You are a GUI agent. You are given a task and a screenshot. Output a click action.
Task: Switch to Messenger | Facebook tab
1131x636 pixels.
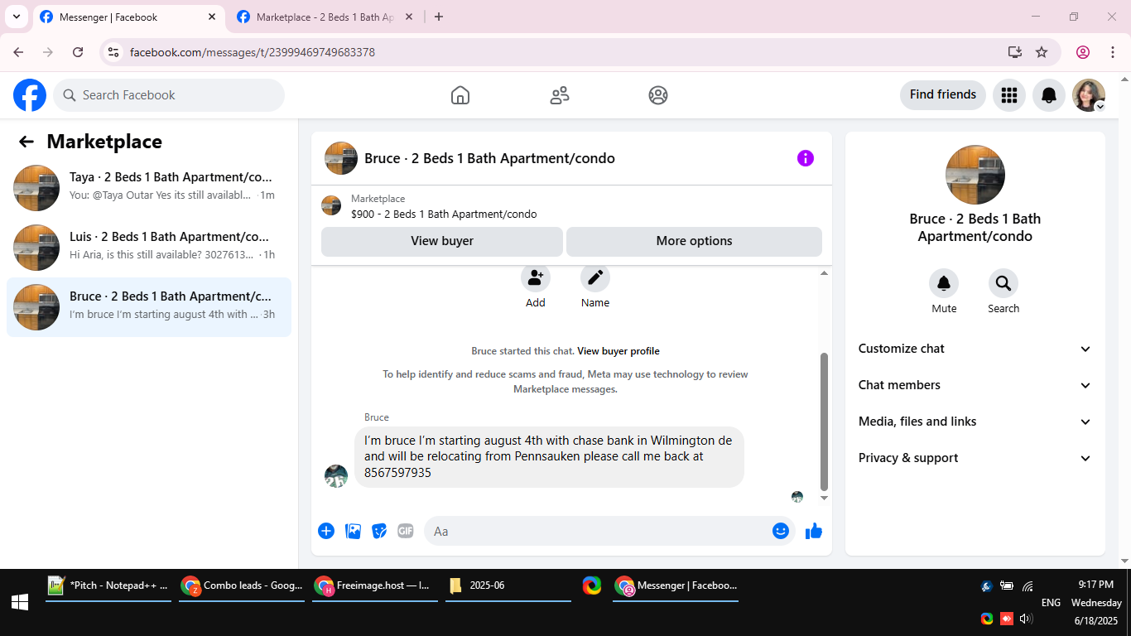(x=129, y=17)
